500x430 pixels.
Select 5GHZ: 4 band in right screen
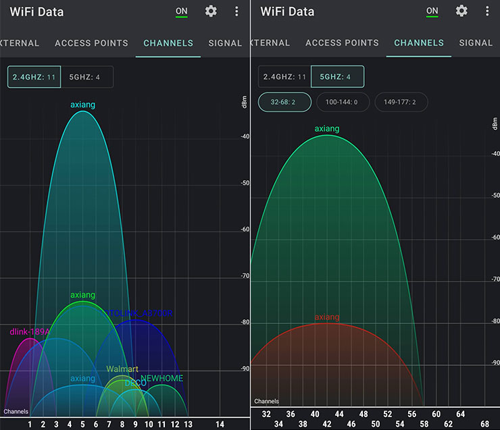[337, 76]
